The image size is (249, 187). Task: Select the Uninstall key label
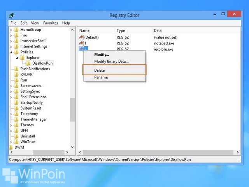tap(28, 136)
